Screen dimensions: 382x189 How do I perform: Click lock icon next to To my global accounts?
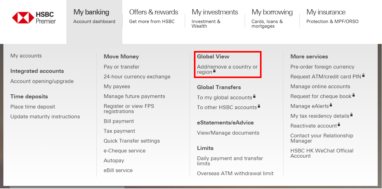click(254, 96)
